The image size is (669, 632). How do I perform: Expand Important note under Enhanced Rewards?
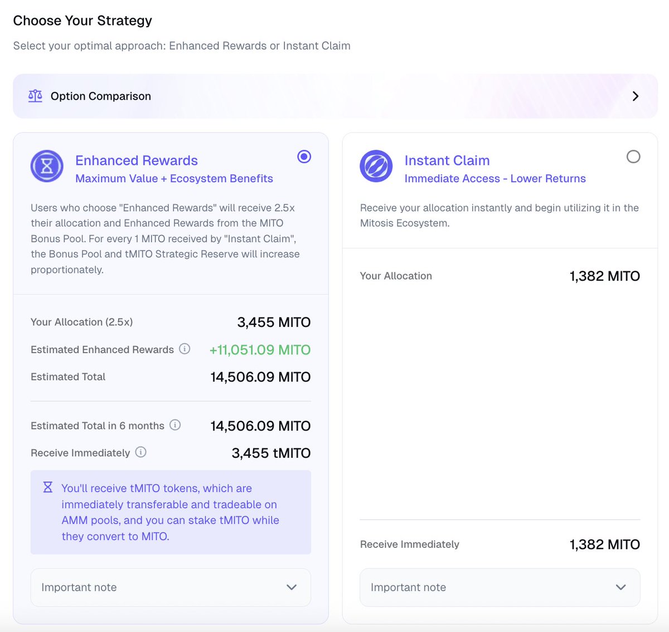tap(171, 587)
